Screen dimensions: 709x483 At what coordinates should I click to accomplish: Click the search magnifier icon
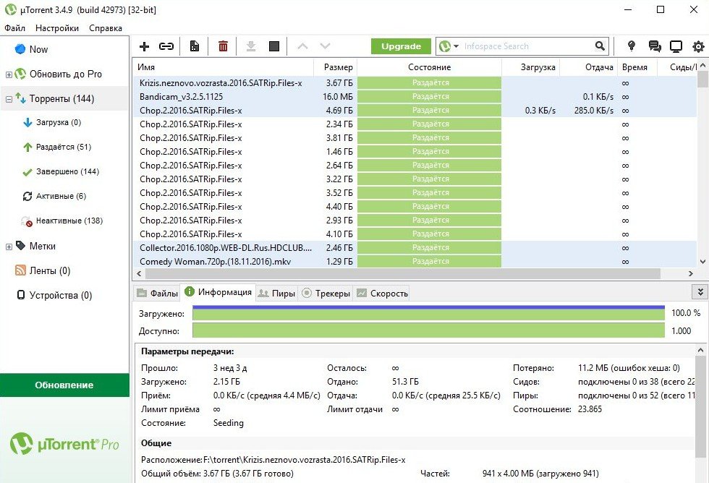click(600, 46)
